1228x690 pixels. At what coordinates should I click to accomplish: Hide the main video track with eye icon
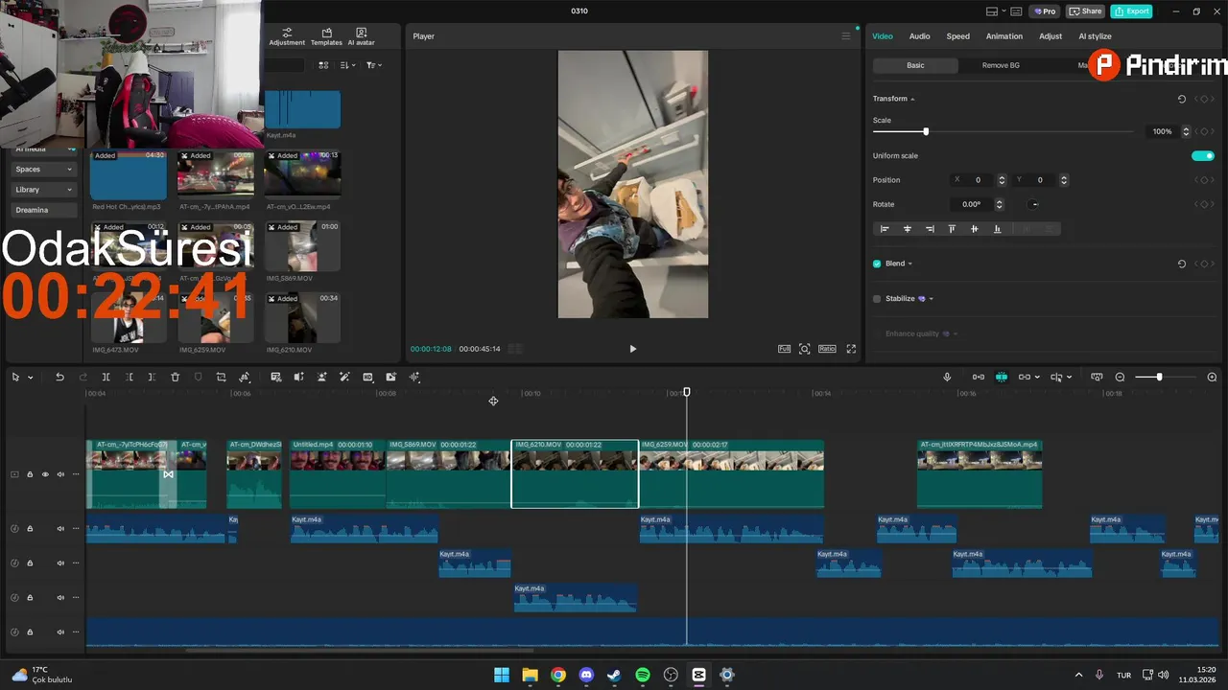(44, 474)
